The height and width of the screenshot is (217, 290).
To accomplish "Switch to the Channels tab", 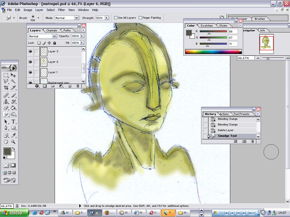I will (x=52, y=31).
